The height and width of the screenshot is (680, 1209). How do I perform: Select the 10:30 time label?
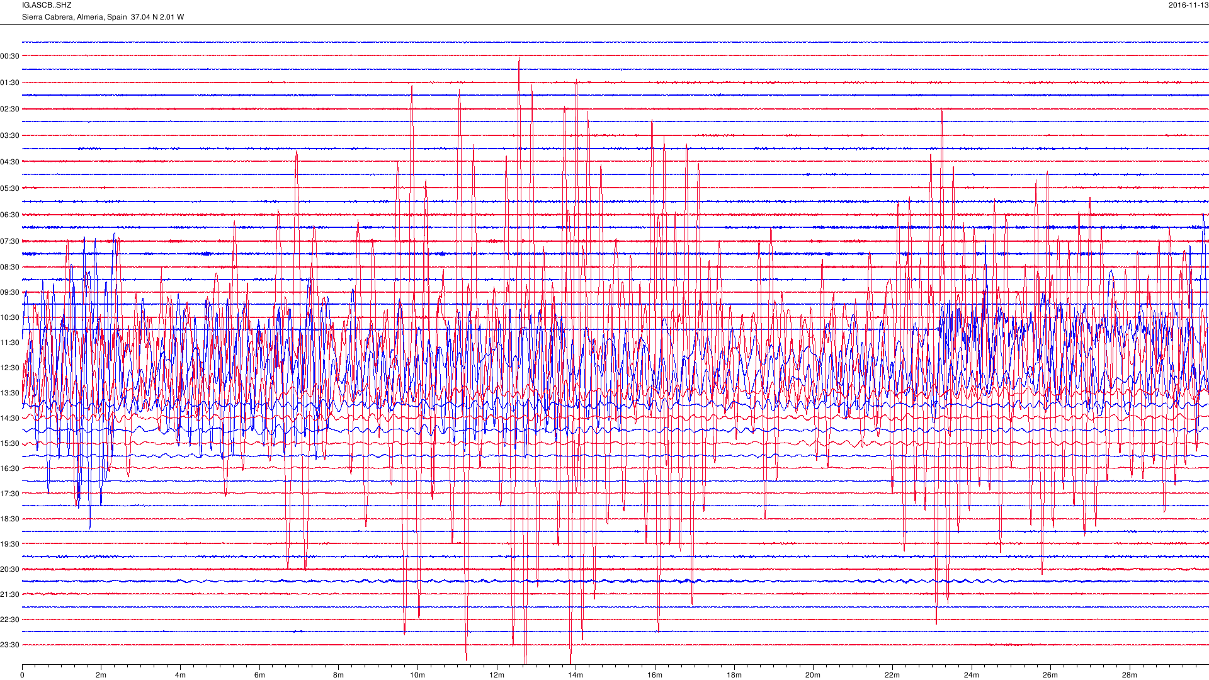(10, 317)
